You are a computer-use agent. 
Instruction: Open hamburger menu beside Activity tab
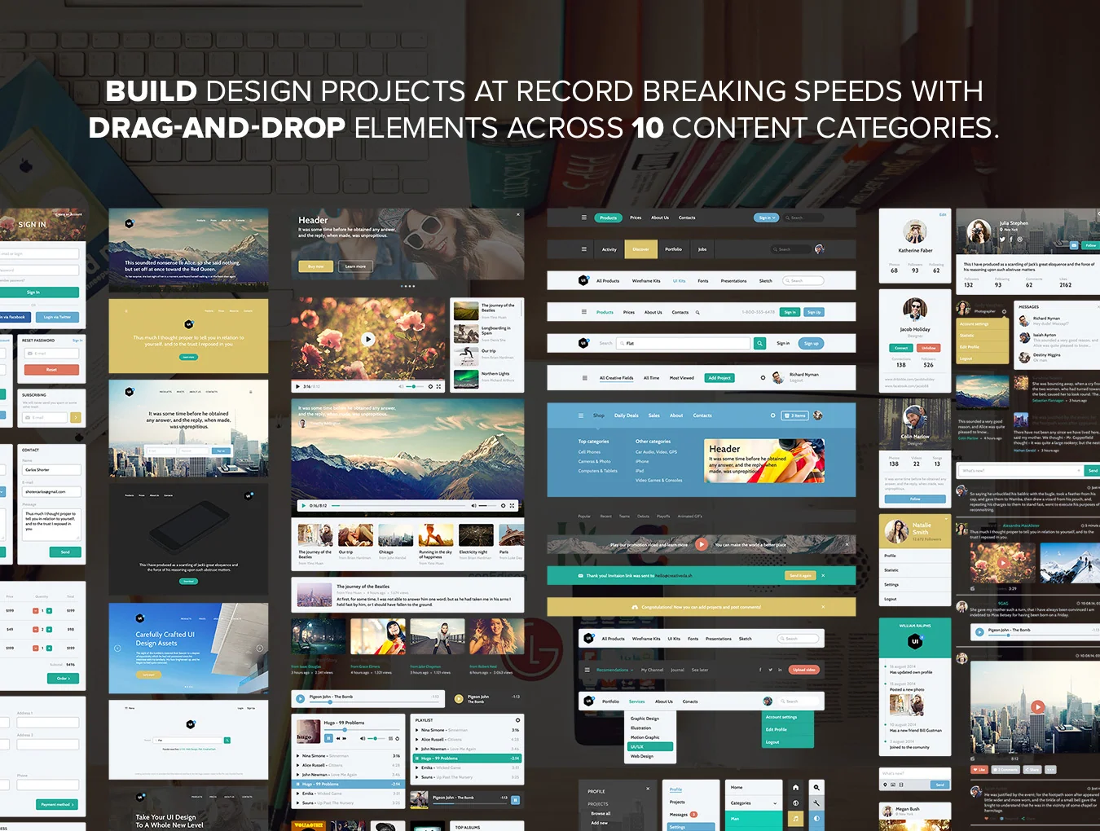click(583, 249)
